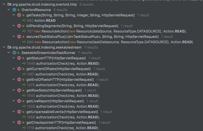Image resolution: width=203 pixels, height=131 pixels.
Task: Open usage '1568 authorizationCheck(req, Action.READ);'
Action: tap(101, 117)
